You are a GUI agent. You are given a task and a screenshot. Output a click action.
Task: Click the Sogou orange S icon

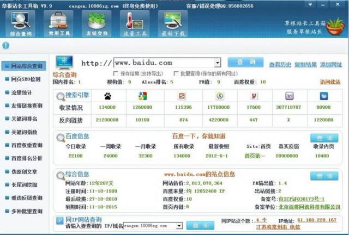click(182, 96)
